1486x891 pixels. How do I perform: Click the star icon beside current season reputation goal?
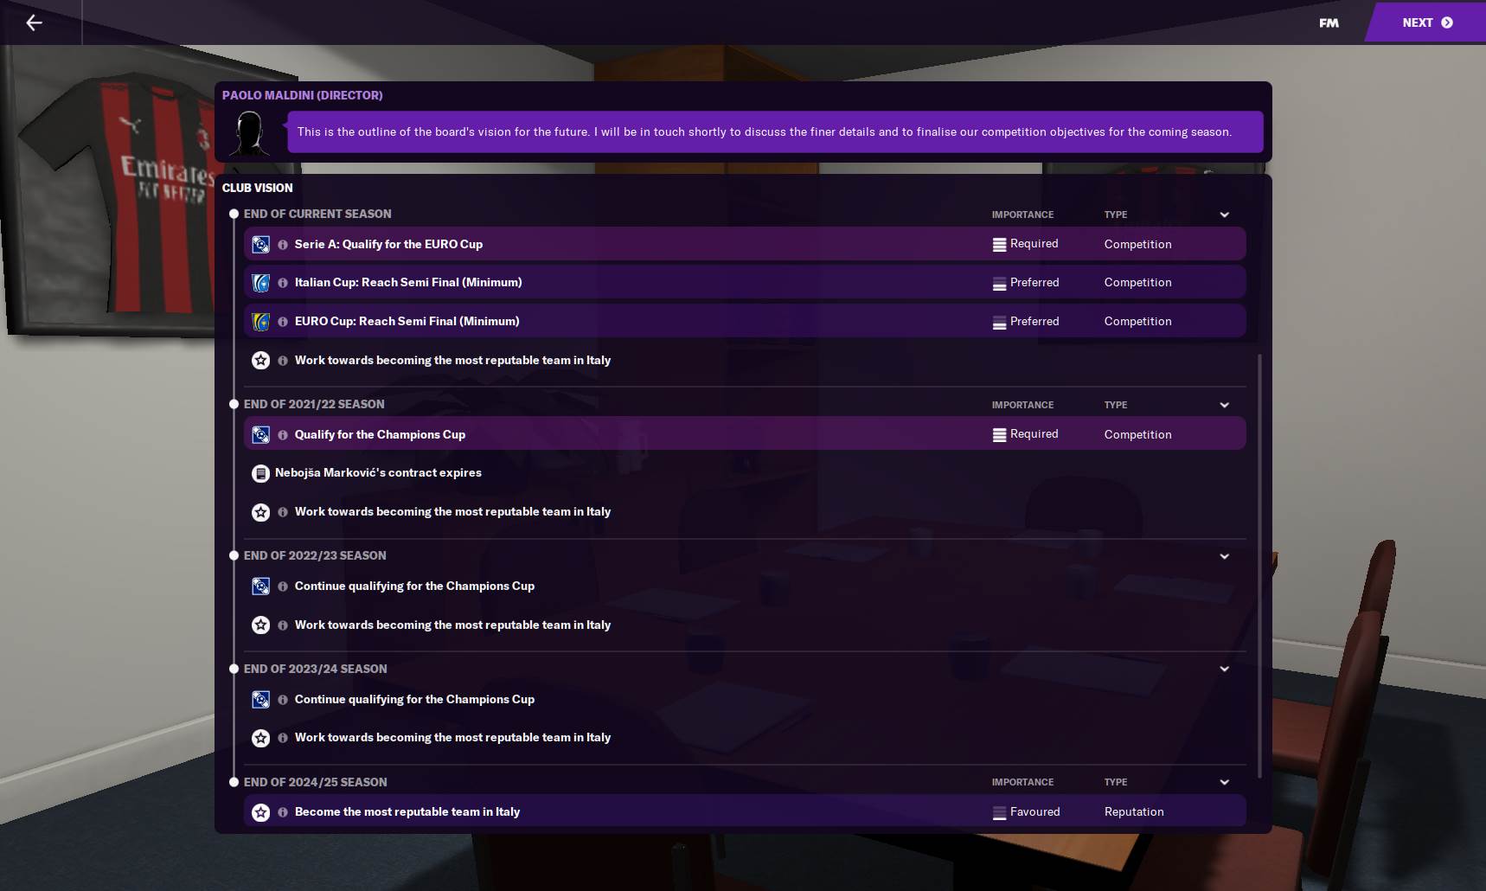click(x=261, y=360)
